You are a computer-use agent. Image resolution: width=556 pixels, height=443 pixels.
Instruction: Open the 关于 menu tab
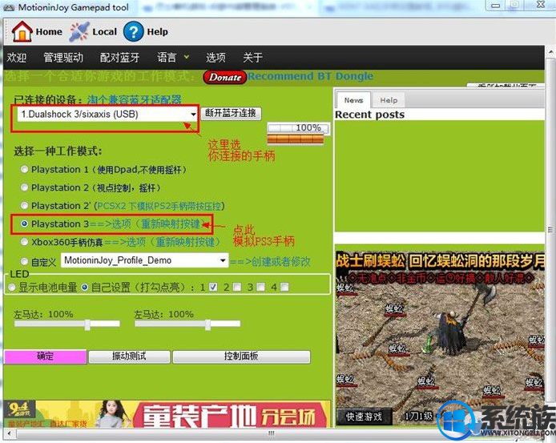pyautogui.click(x=252, y=57)
